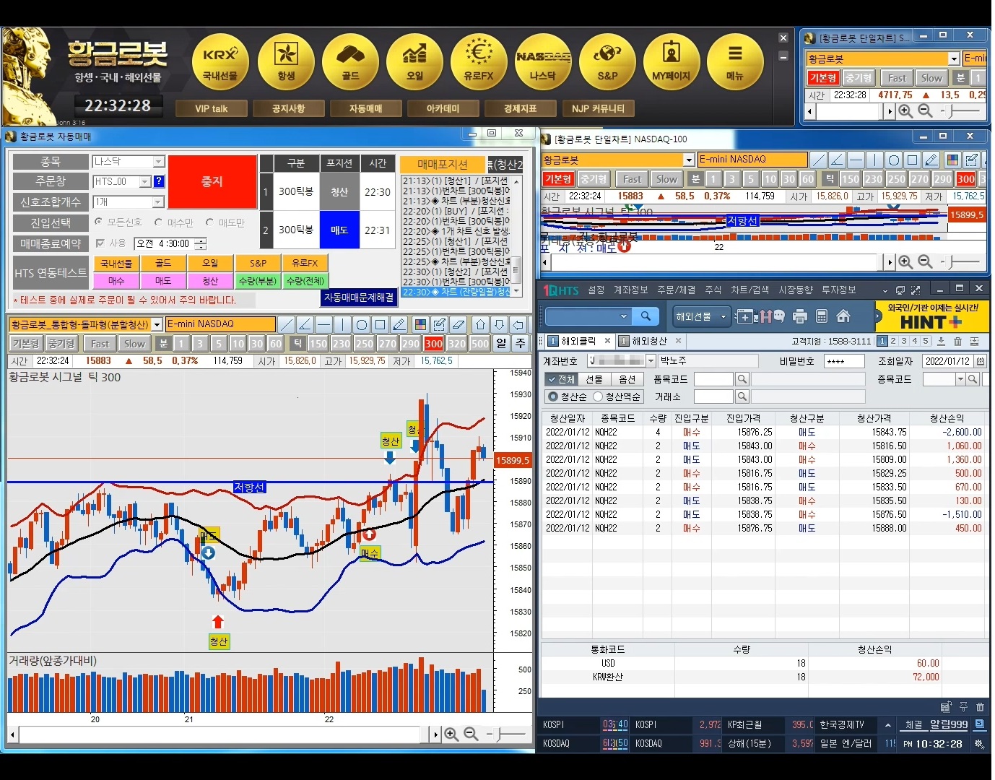Expand the 계좌번호 account dropdown

pyautogui.click(x=651, y=360)
